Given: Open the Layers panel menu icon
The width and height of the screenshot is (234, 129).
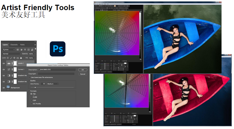Looking at the screenshot, I should 35,45.
